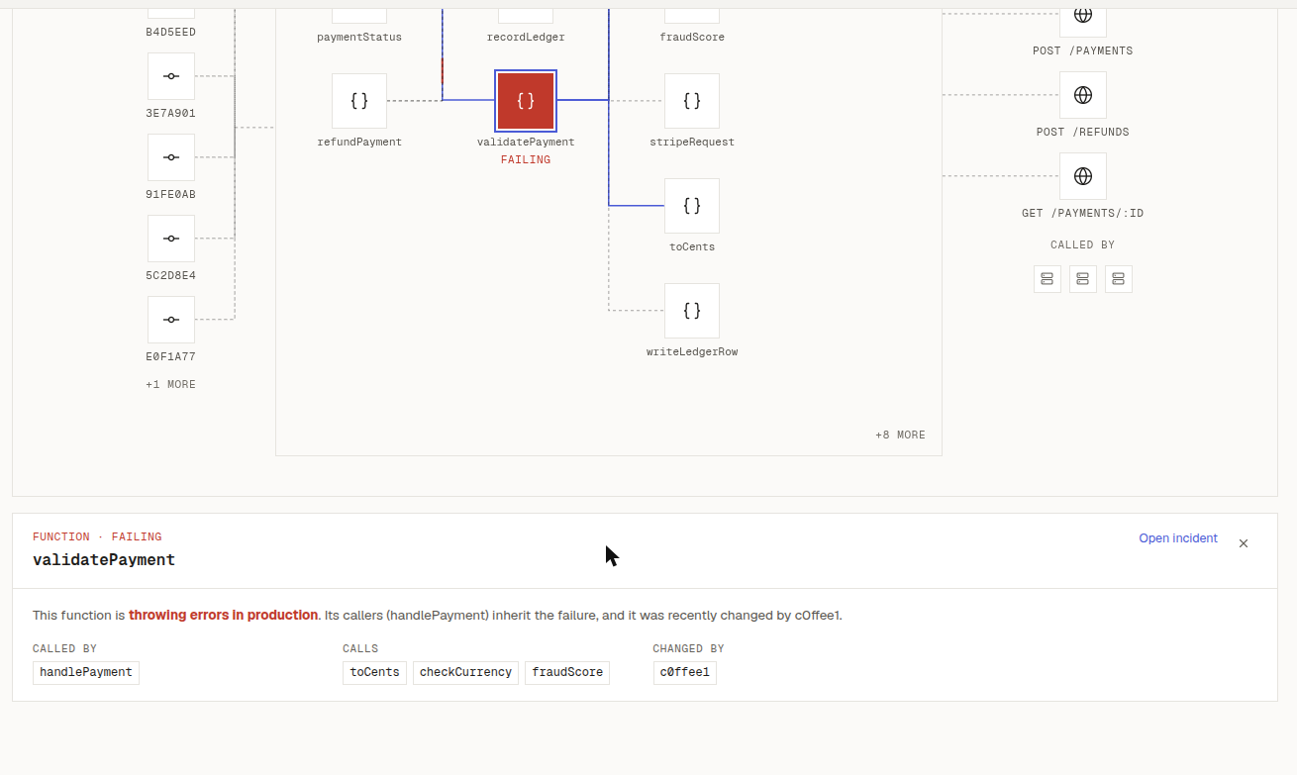Close the validatePayment details panel
1297x775 pixels.
1244,543
